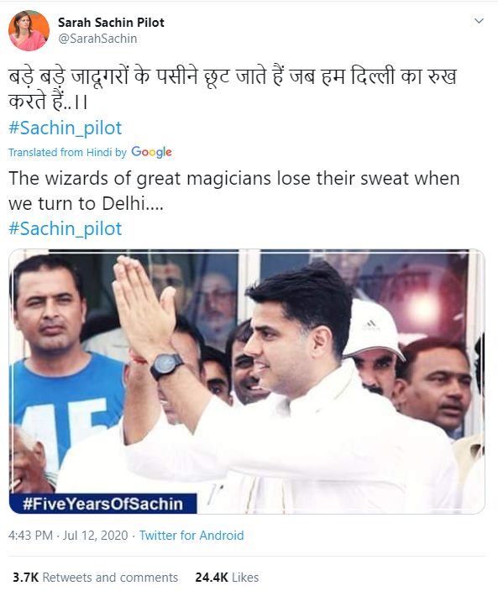Click the translated English tweet text
Screen dimensions: 498x591
click(x=234, y=191)
